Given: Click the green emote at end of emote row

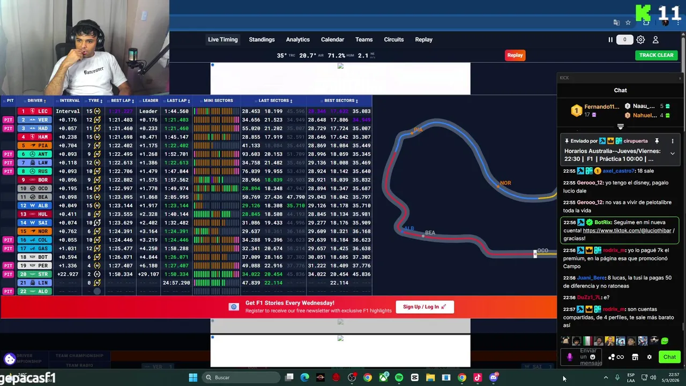Looking at the screenshot, I should point(665,341).
